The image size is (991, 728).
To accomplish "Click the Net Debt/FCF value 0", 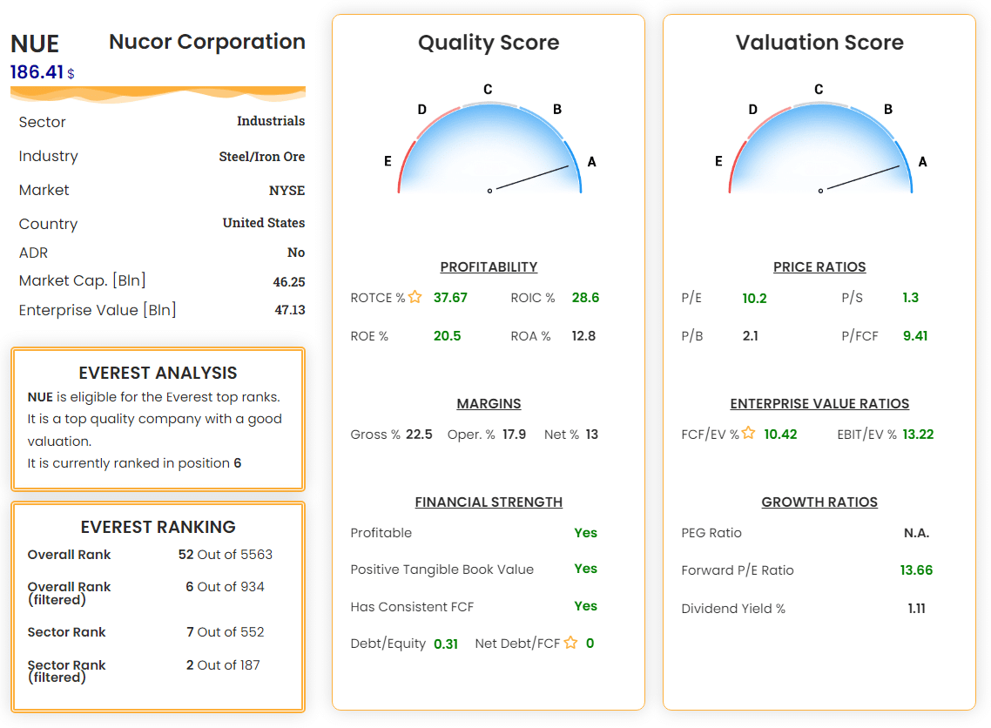I will 590,644.
